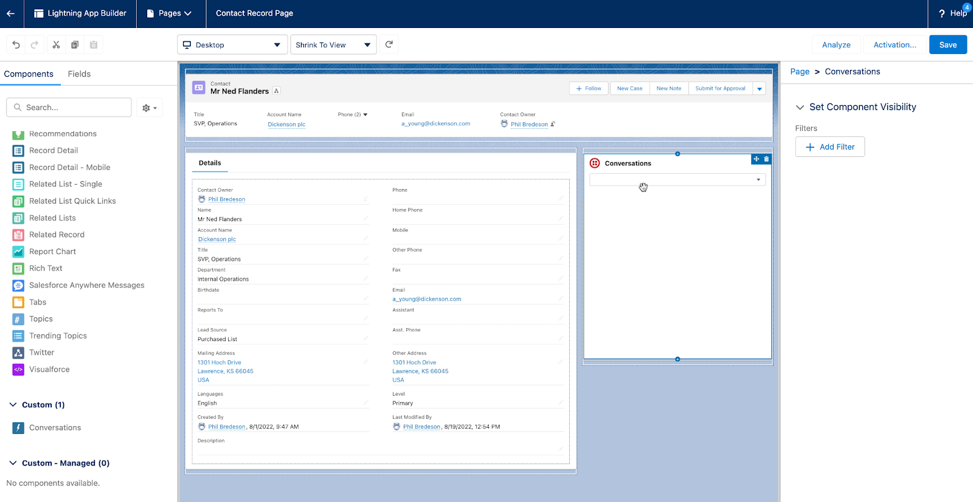Click the move handle on Conversations component
Screen dimensions: 973x502
point(757,159)
